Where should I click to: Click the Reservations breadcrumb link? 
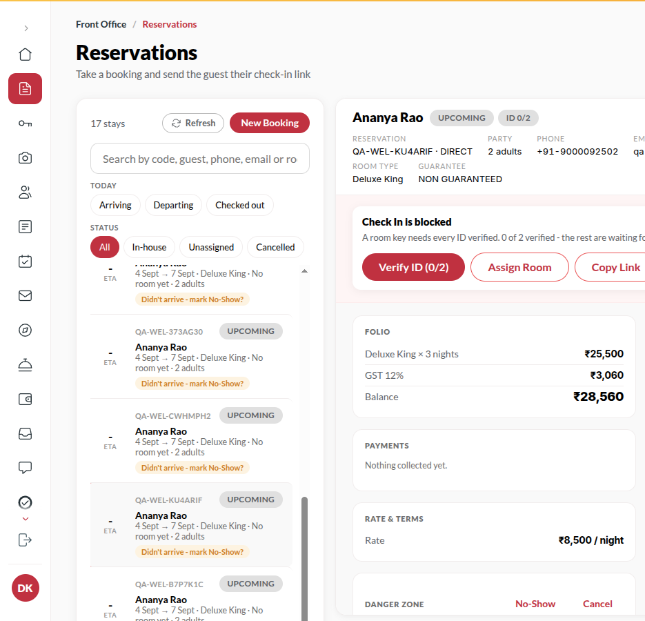pyautogui.click(x=170, y=24)
